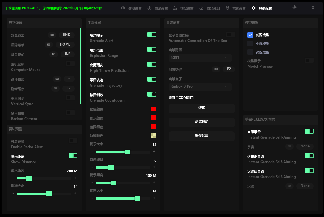Enable the 开启预警 Radar Alert toggle

point(73,141)
